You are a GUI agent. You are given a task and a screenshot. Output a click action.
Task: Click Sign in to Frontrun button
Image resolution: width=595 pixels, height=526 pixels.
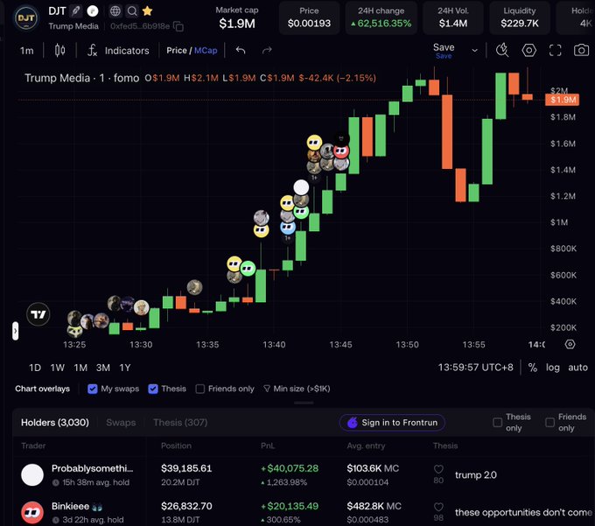[x=392, y=423]
